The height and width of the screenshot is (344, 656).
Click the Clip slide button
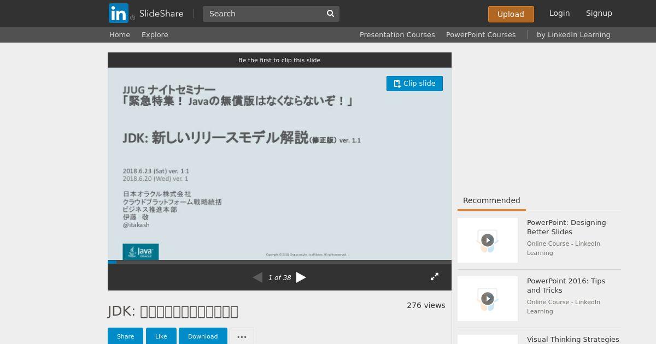[x=414, y=84]
